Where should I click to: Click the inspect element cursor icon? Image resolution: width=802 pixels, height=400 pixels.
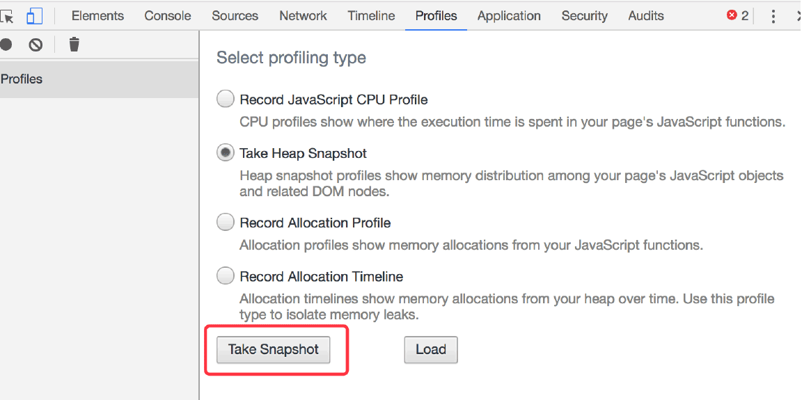[x=7, y=16]
